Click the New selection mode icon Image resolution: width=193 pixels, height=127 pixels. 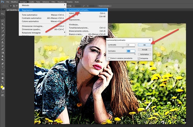pos(11,6)
